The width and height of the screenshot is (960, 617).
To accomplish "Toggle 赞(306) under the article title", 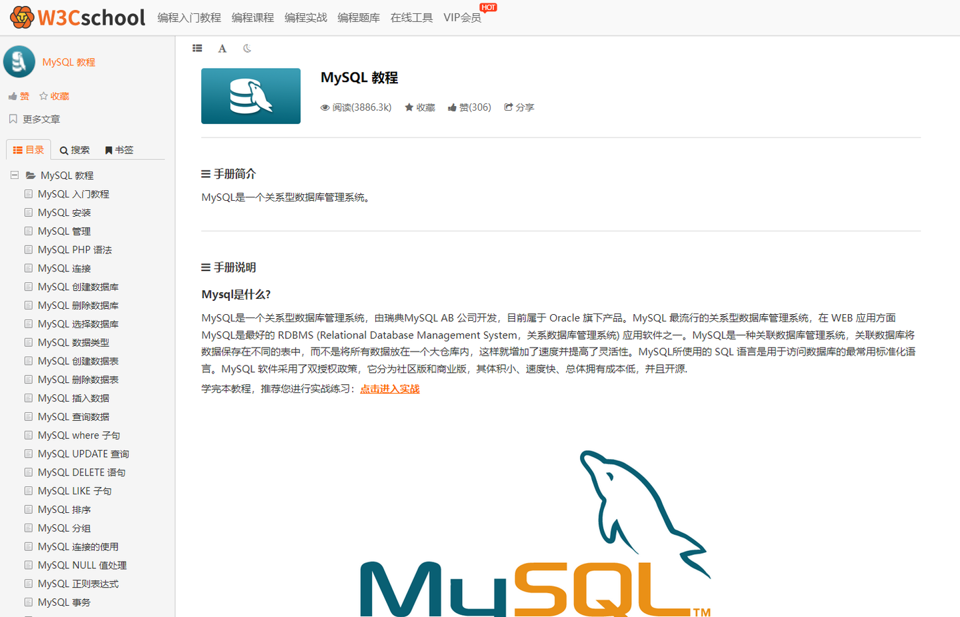I will coord(469,107).
